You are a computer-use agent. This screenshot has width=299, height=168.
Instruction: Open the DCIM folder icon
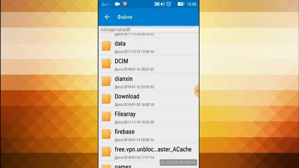point(107,63)
